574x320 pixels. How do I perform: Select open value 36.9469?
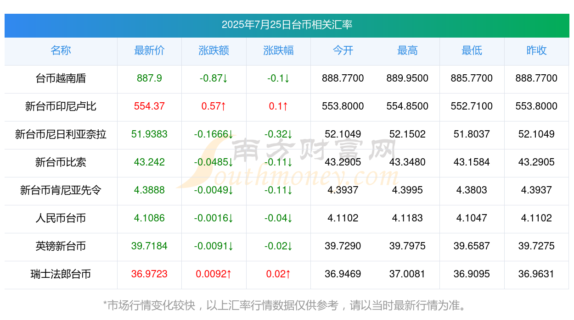(x=343, y=274)
